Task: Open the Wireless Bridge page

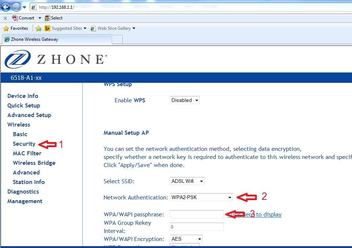Action: click(x=34, y=163)
